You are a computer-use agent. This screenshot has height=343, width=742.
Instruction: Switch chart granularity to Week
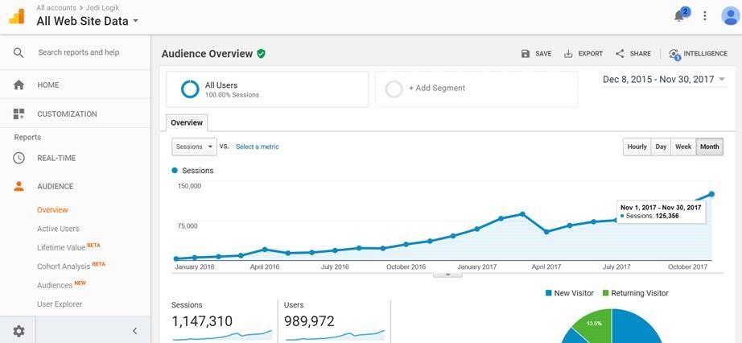[x=682, y=147]
